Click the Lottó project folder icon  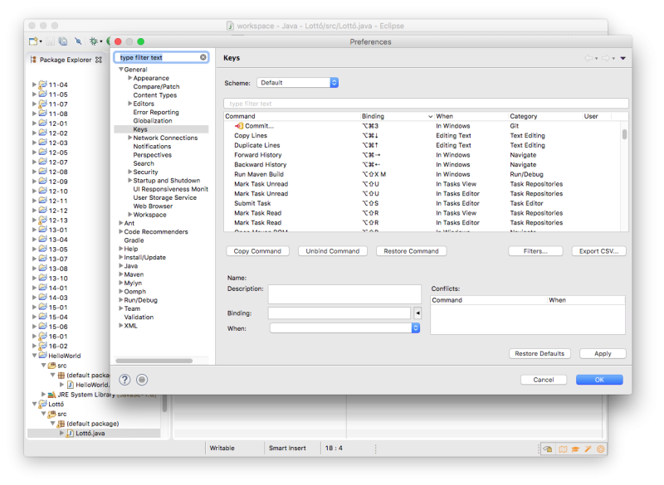[x=43, y=405]
